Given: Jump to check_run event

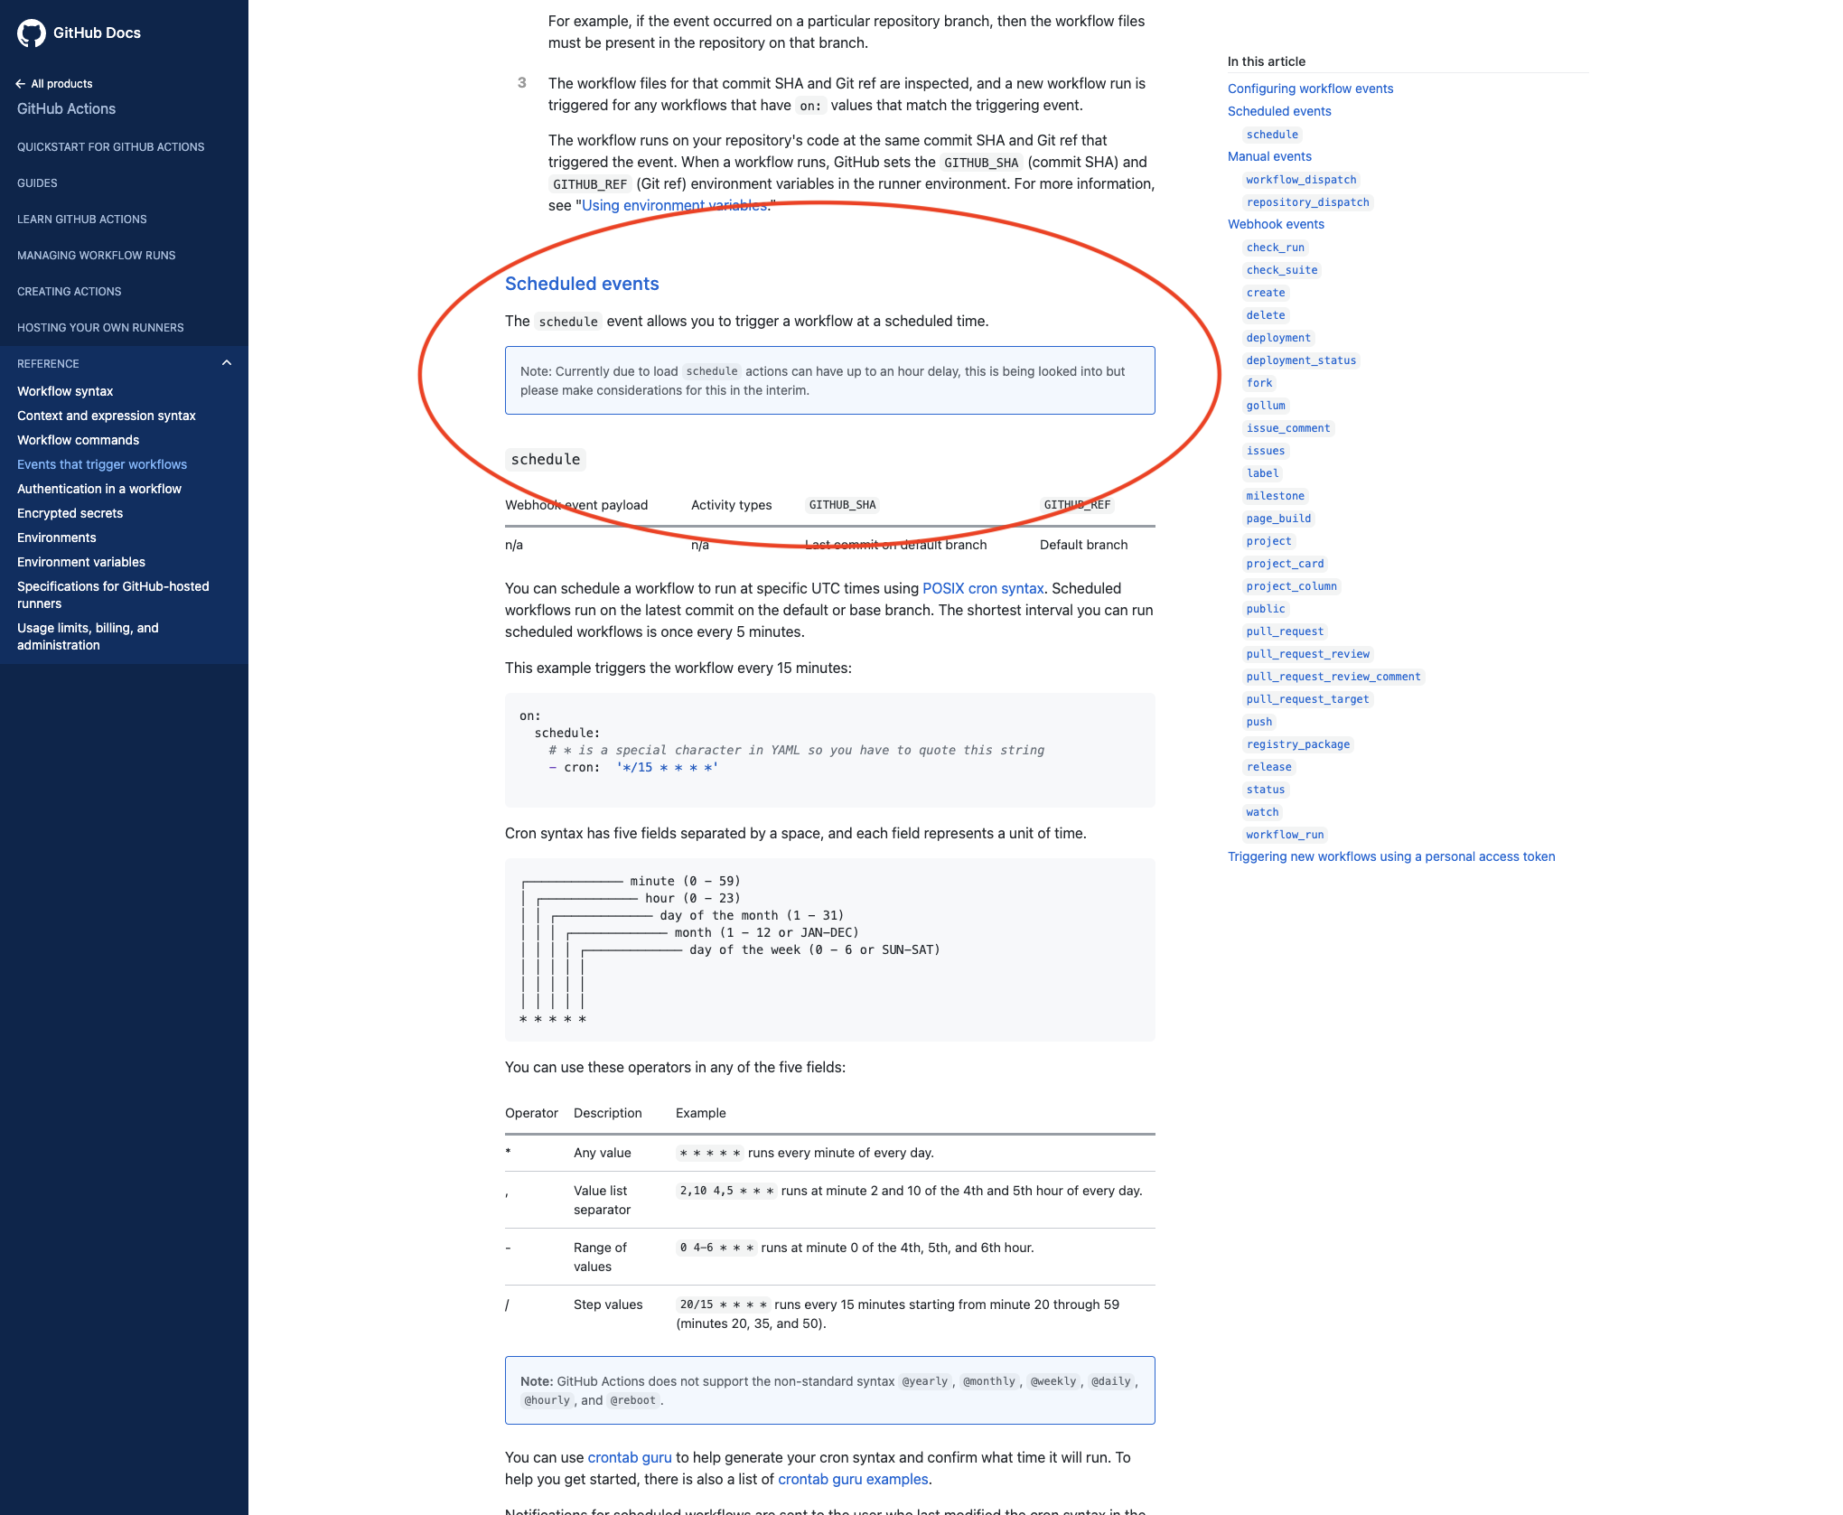Looking at the screenshot, I should click(x=1276, y=248).
